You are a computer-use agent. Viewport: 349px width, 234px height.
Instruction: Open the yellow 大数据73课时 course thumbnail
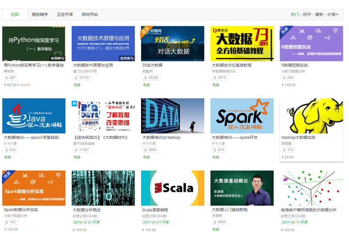pyautogui.click(x=242, y=44)
